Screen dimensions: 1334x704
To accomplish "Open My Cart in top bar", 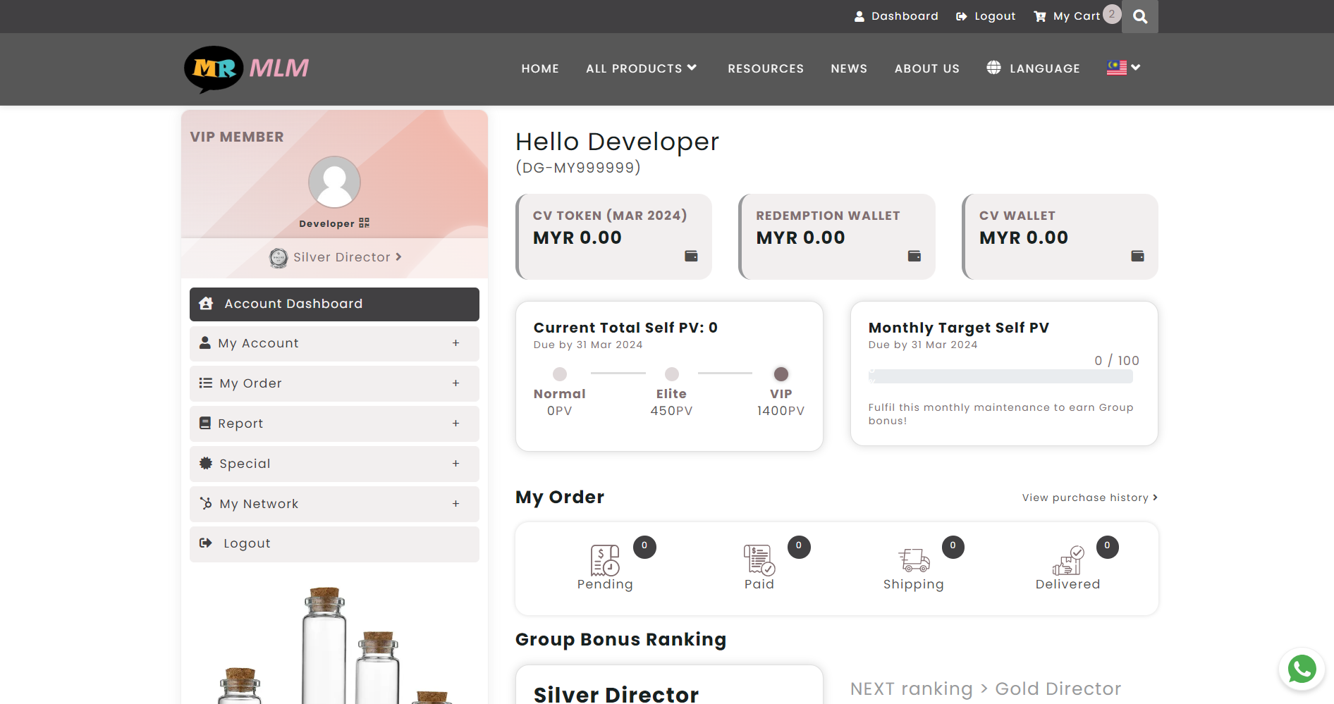I will (x=1068, y=16).
